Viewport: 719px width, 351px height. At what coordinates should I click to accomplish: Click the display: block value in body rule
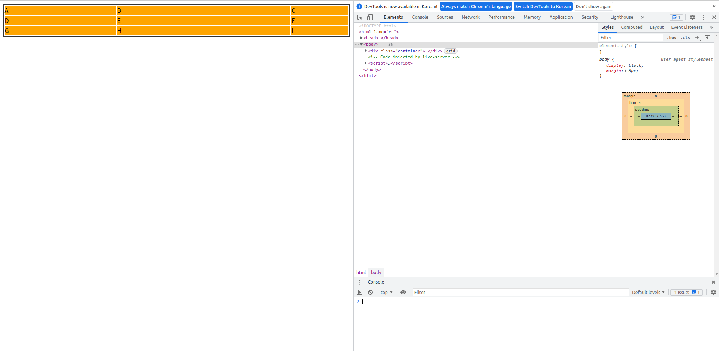click(x=634, y=65)
